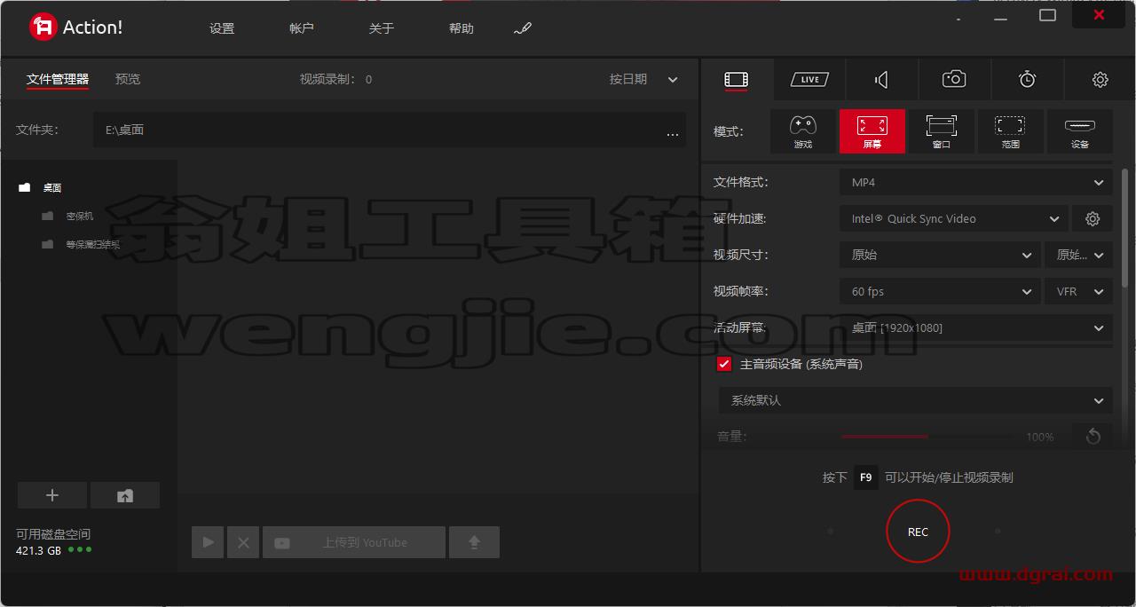This screenshot has height=607, width=1136.
Task: Click the Action! logo
Action: pyautogui.click(x=75, y=28)
